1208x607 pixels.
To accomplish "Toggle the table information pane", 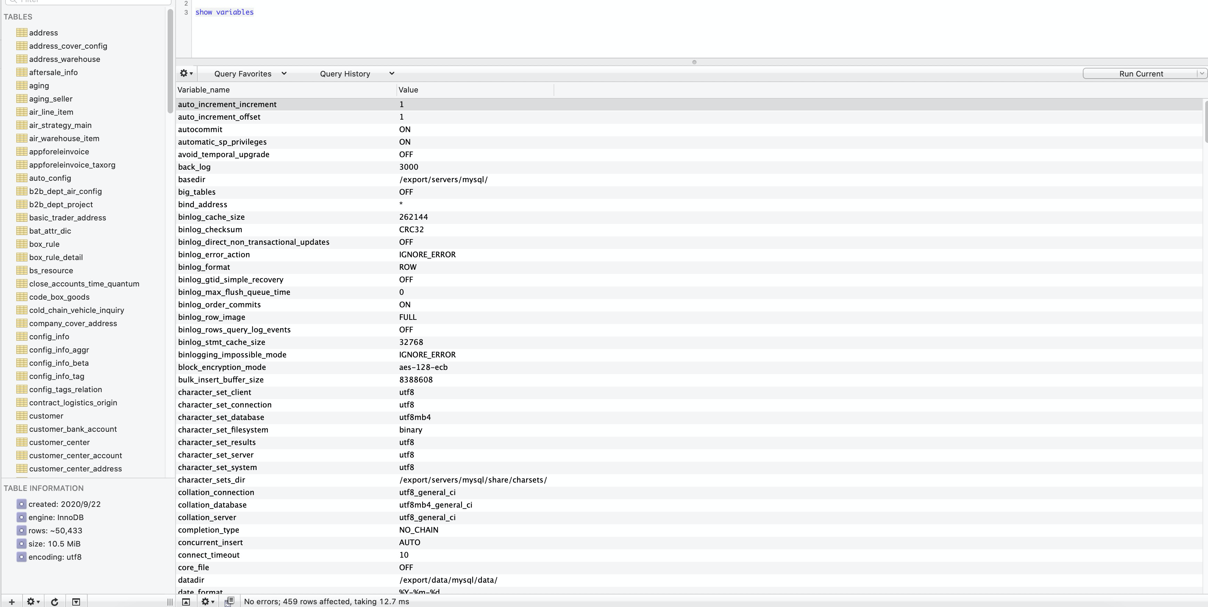I will 76,601.
